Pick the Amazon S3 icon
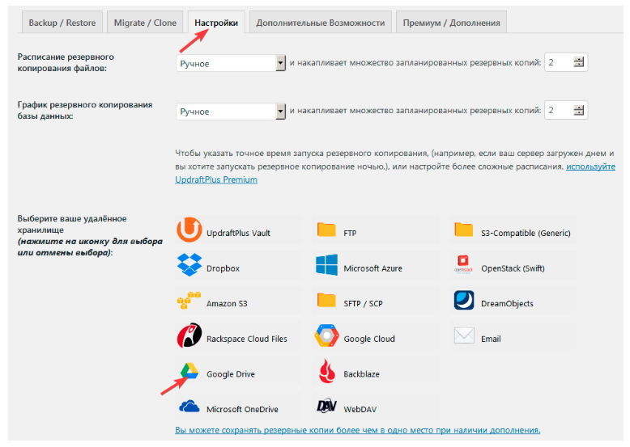Image resolution: width=630 pixels, height=447 pixels. click(x=189, y=300)
